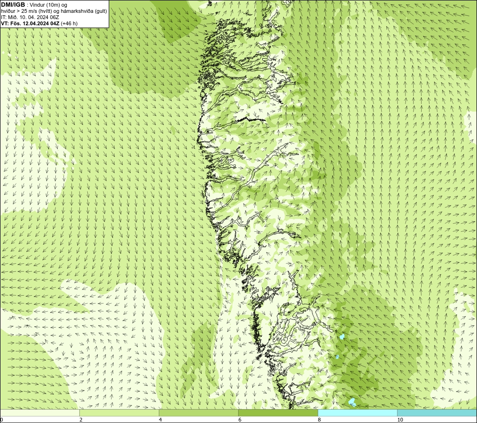Click the legend scale label '10'
This screenshot has height=423, width=477.
tap(400, 420)
